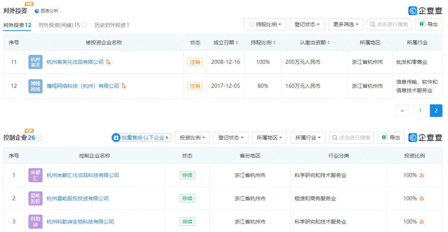Click 杭州莱芙 company logo thumbnail
The width and height of the screenshot is (448, 232).
(35, 62)
